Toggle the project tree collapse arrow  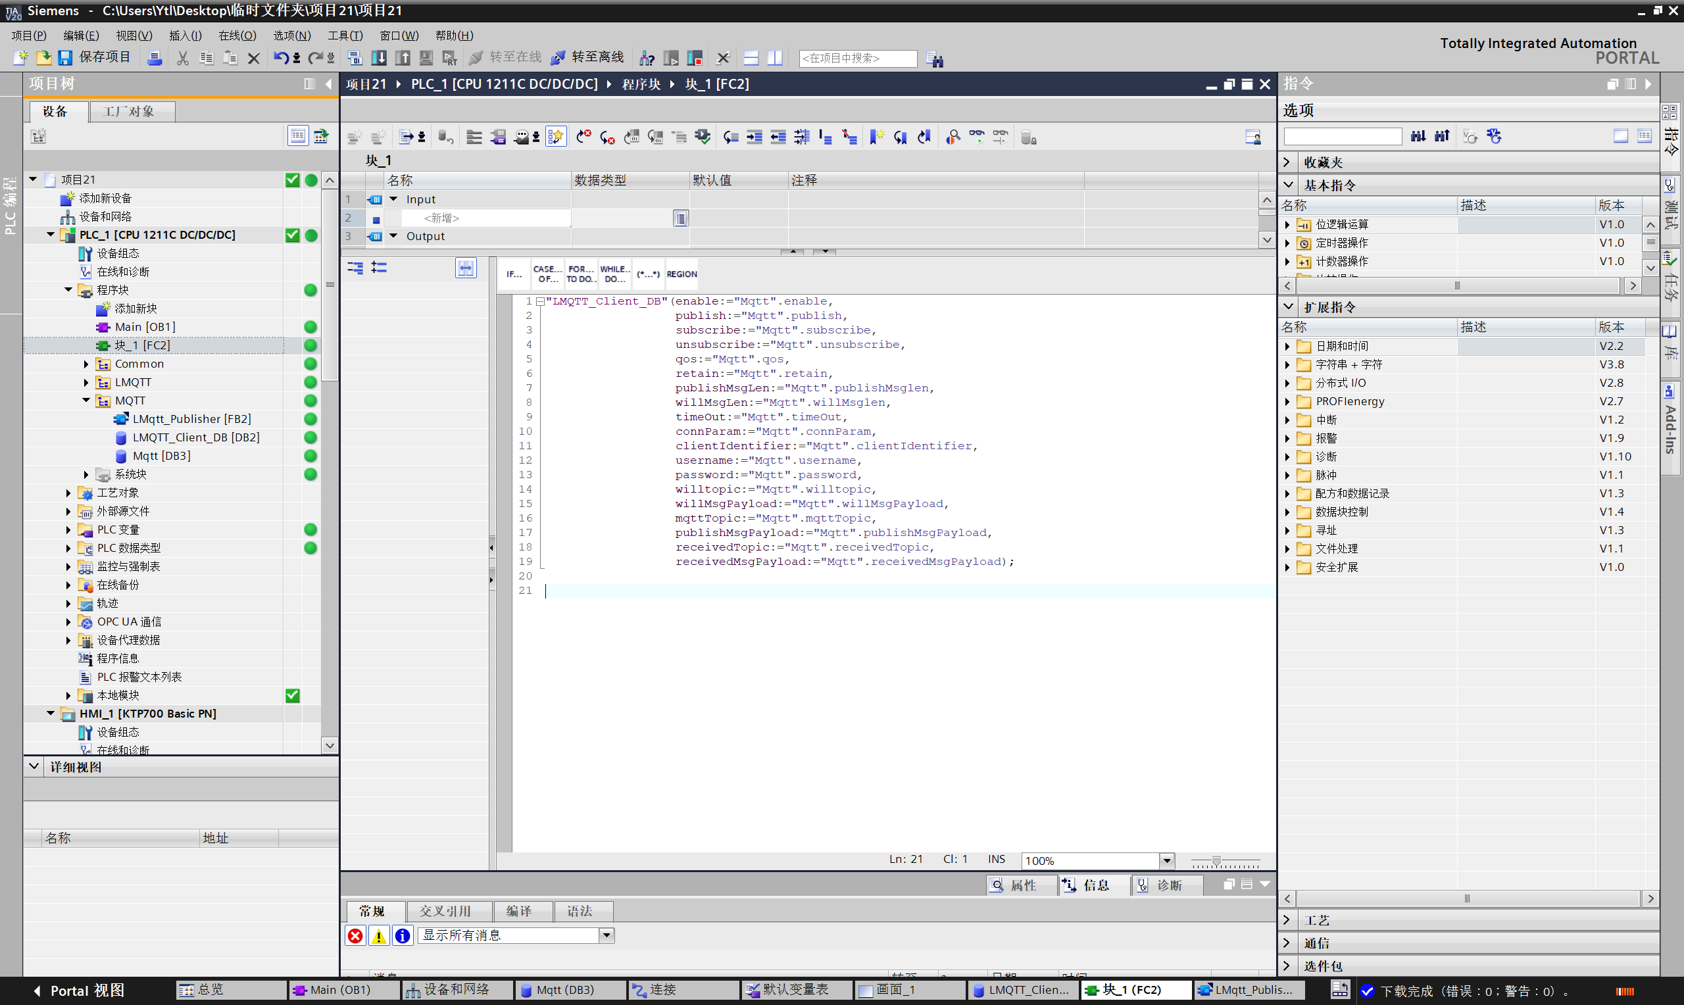[329, 84]
